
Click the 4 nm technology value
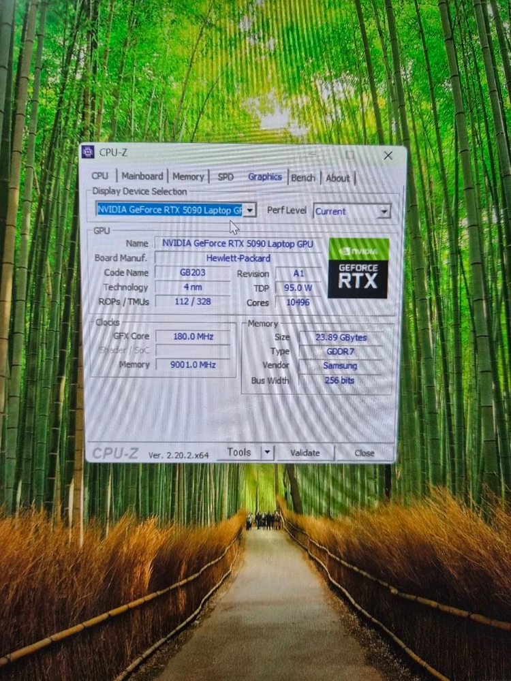pos(193,287)
